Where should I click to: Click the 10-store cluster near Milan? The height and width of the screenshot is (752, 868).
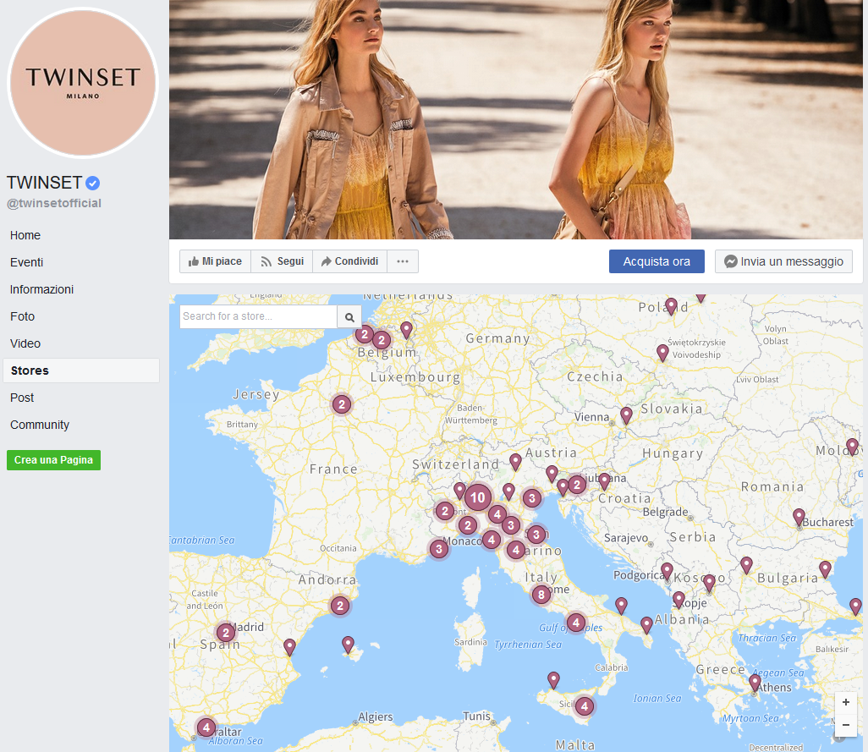click(x=478, y=497)
